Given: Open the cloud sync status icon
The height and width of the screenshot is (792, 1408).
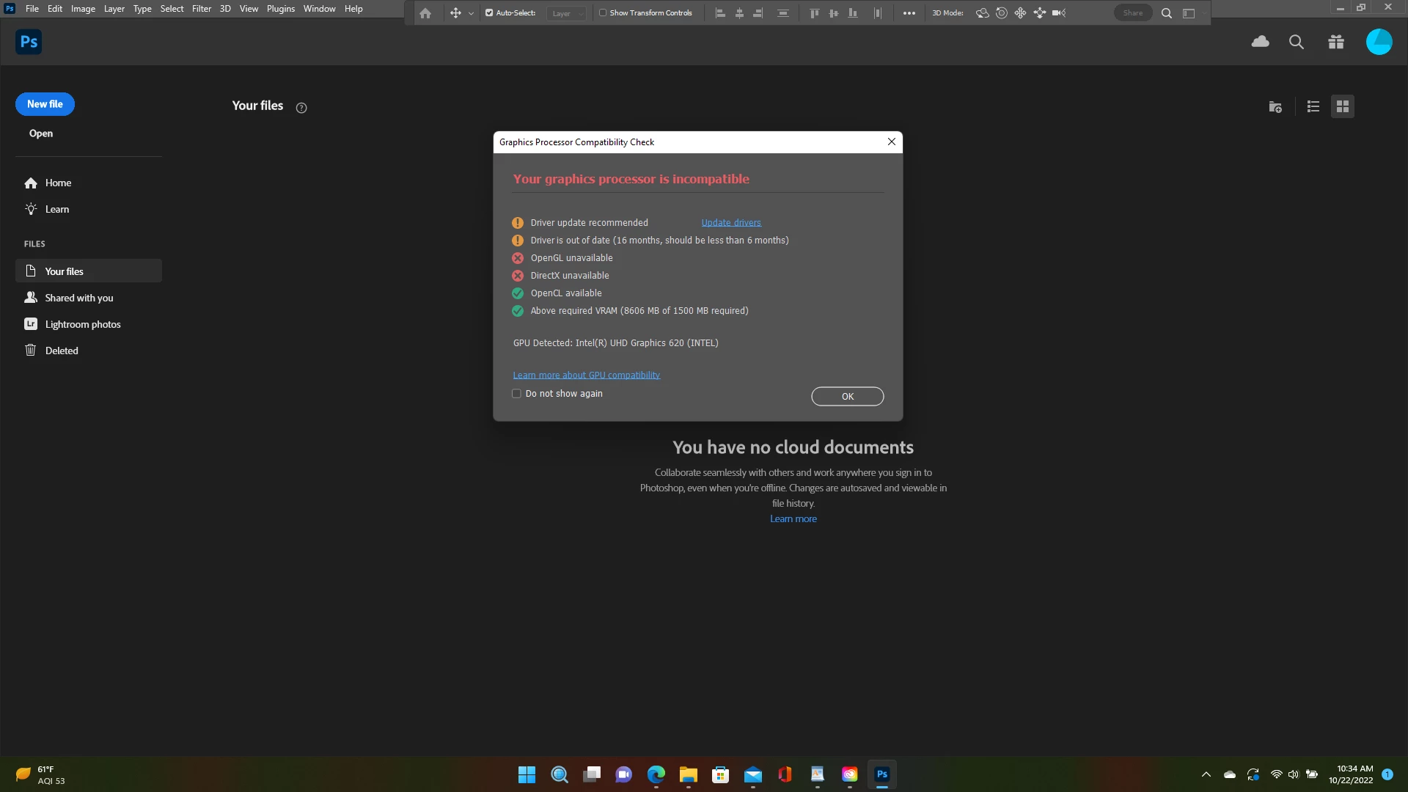Looking at the screenshot, I should tap(1260, 42).
